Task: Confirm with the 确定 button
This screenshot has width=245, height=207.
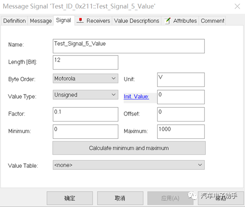Action: (x=70, y=198)
